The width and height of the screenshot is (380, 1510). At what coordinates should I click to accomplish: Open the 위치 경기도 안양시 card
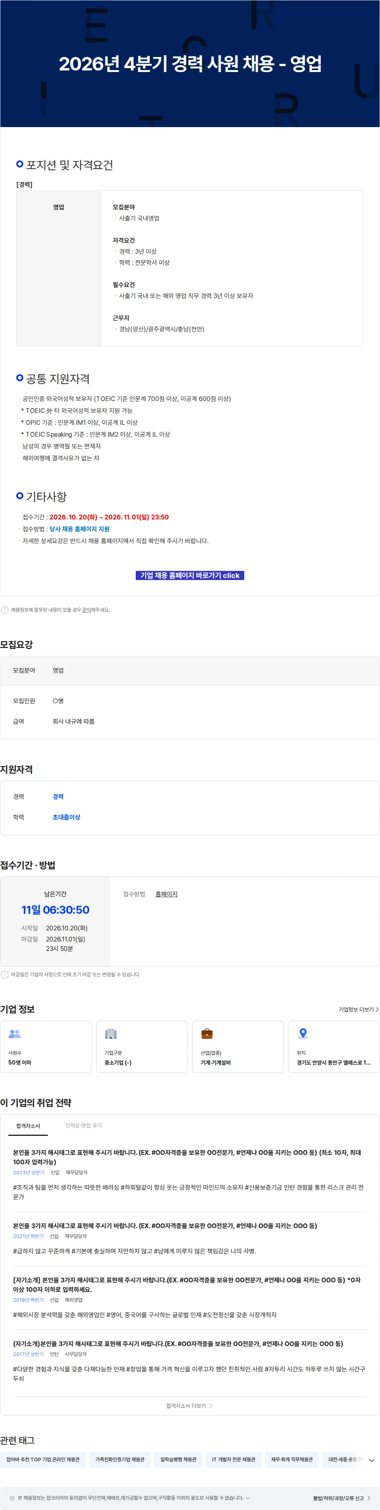tap(334, 1047)
